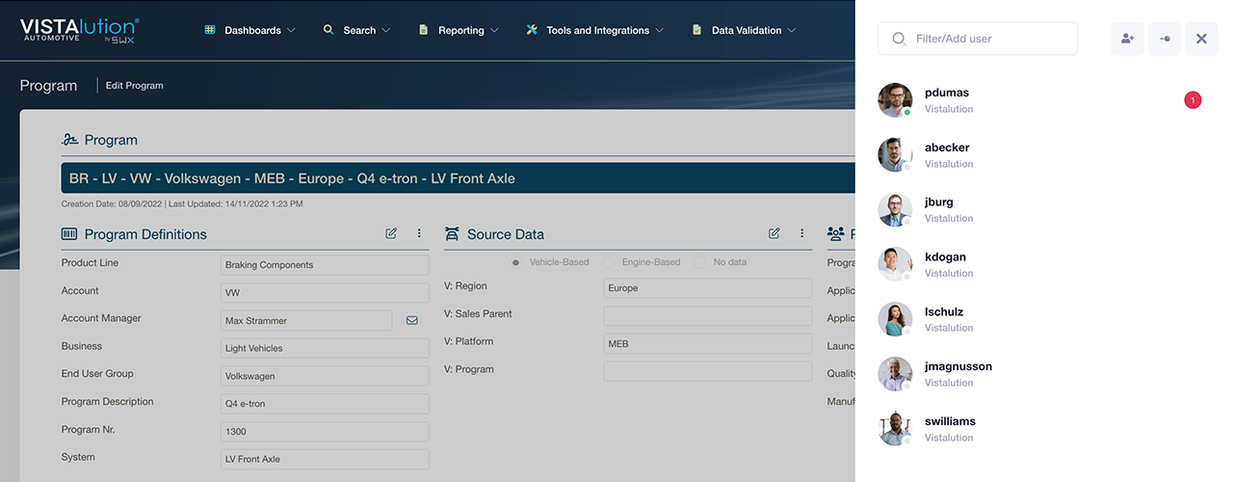Viewport: 1233px width, 482px height.
Task: Click the Tools and Integrations wrench icon
Action: (x=532, y=30)
